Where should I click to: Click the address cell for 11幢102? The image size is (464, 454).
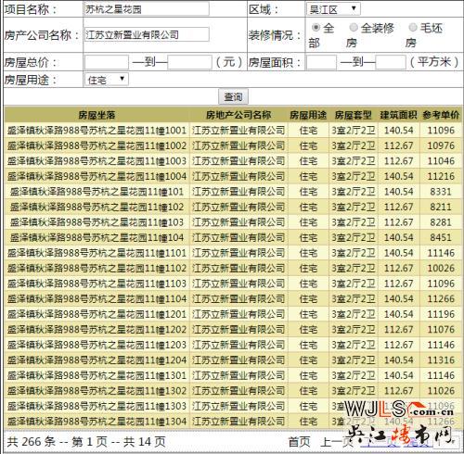coord(97,207)
